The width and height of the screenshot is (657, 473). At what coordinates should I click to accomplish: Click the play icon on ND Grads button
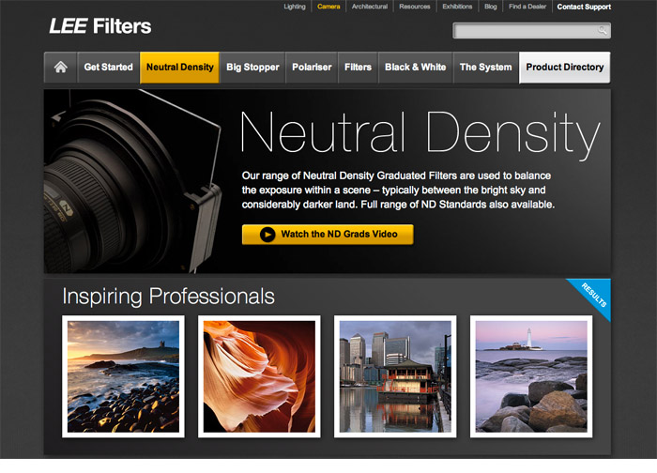coord(267,235)
